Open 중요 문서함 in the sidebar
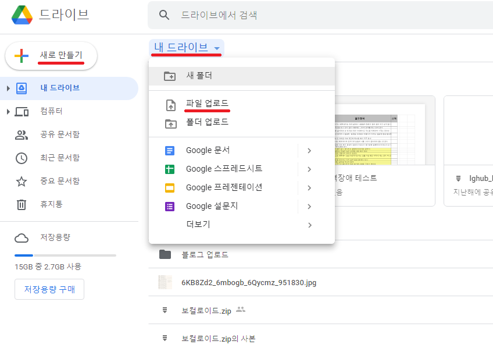 (x=60, y=181)
